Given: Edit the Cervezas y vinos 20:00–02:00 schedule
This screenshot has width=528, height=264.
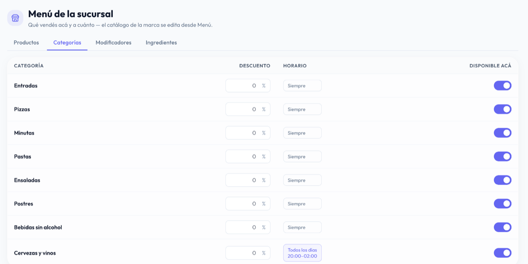Looking at the screenshot, I should pos(302,253).
